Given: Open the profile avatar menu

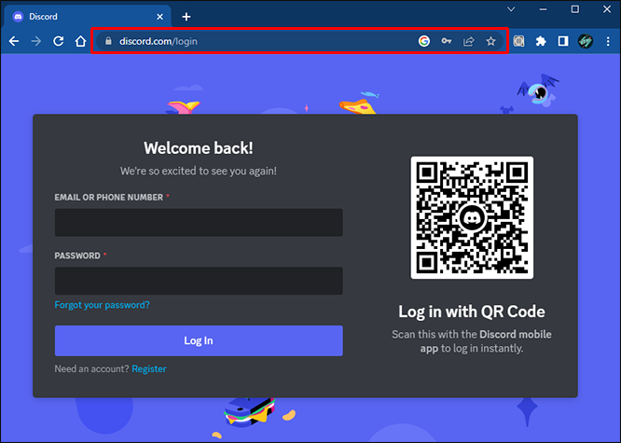Looking at the screenshot, I should 586,41.
